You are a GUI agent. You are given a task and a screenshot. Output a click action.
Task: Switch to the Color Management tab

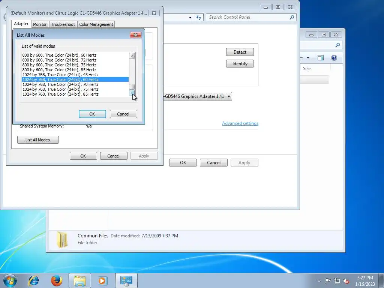tap(96, 24)
